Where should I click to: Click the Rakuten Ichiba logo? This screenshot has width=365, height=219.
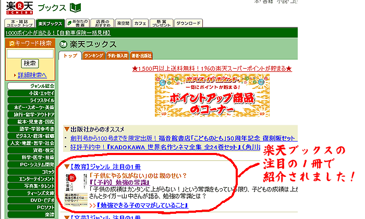(x=20, y=8)
